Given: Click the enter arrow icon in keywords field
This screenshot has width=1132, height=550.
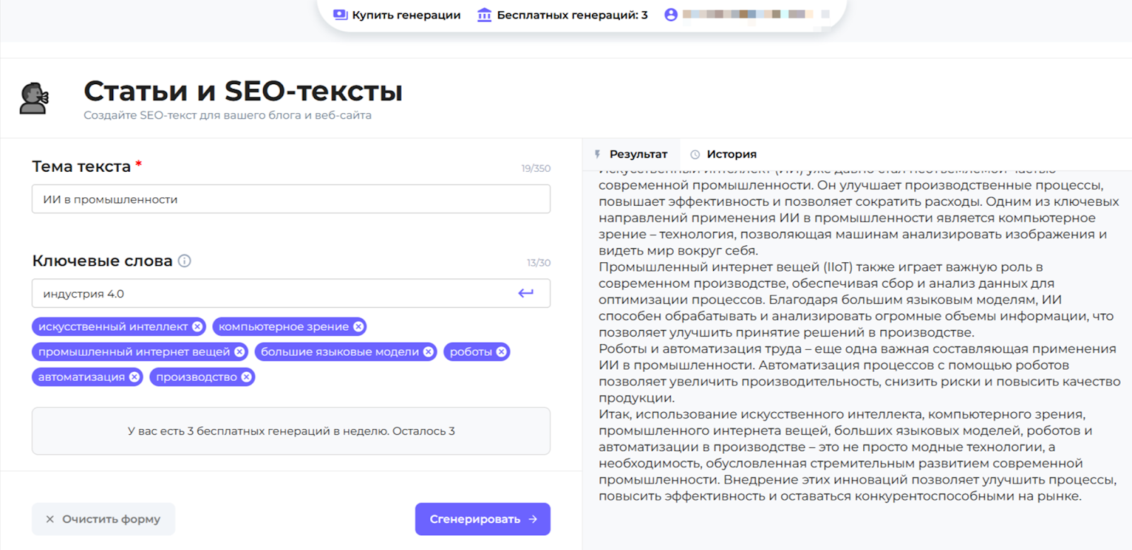Looking at the screenshot, I should tap(526, 293).
